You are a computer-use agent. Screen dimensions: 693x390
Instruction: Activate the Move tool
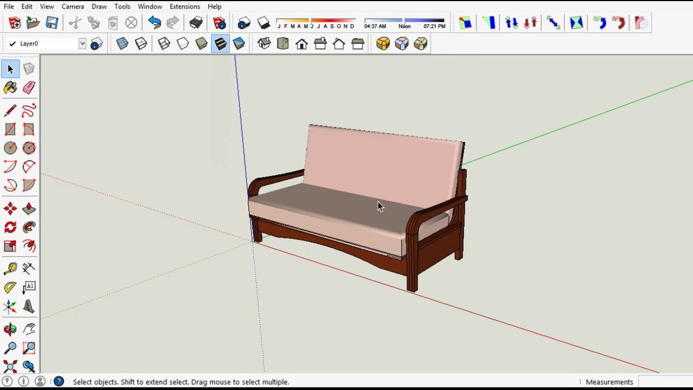pos(10,209)
